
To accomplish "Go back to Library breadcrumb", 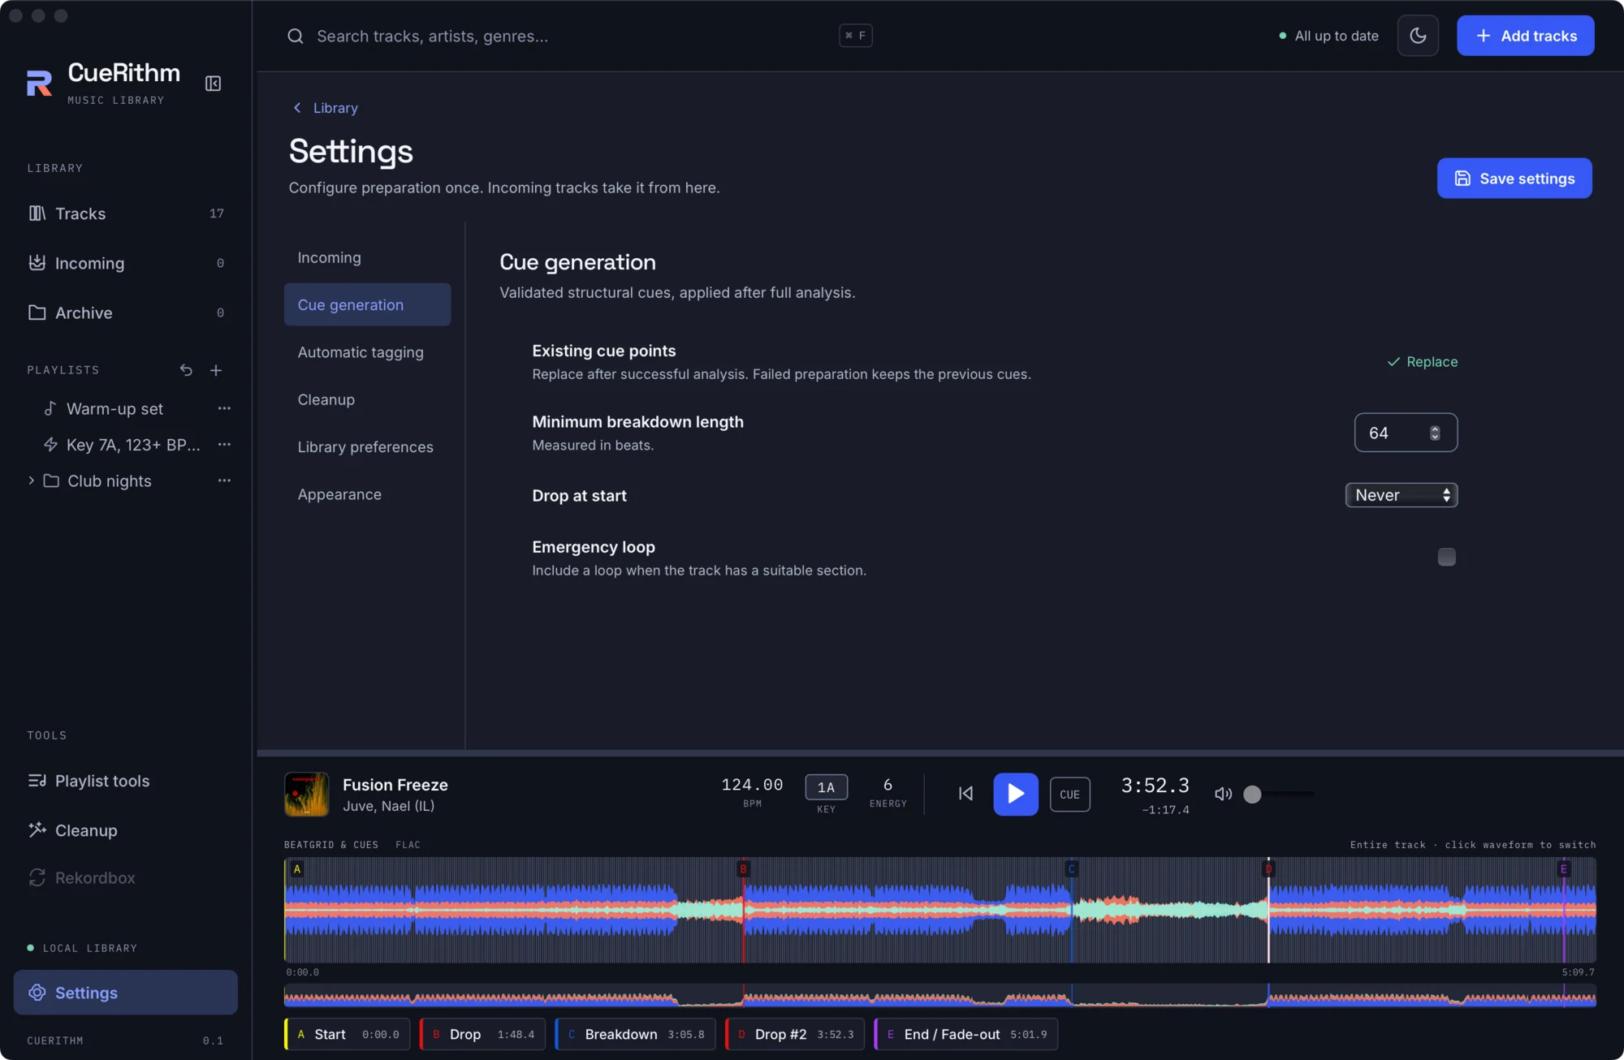I will click(x=325, y=108).
